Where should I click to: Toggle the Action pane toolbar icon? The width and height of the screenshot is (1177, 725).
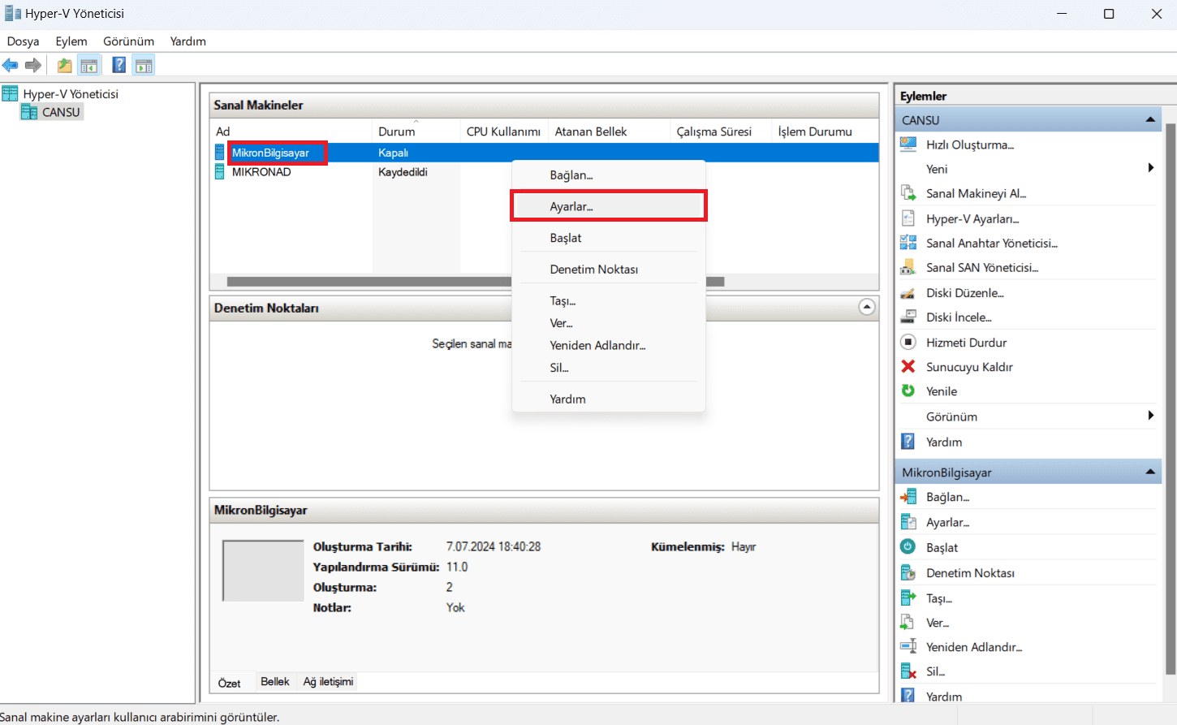(x=144, y=66)
